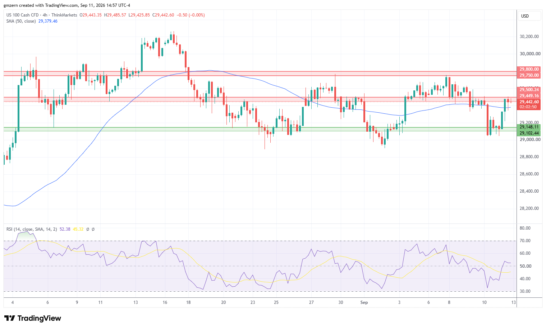546x329 pixels.
Task: Click the green 29,102.44 support label
Action: [x=529, y=133]
